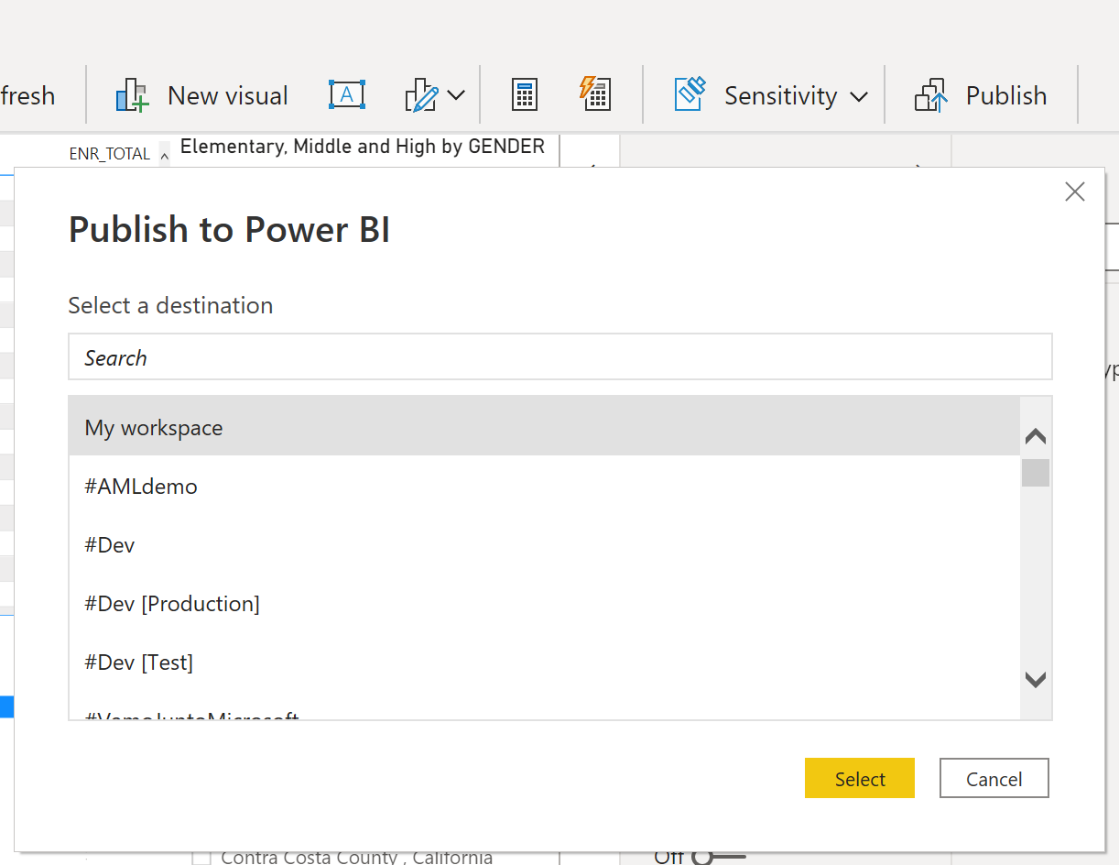Select the #AMLdemo workspace

[544, 486]
